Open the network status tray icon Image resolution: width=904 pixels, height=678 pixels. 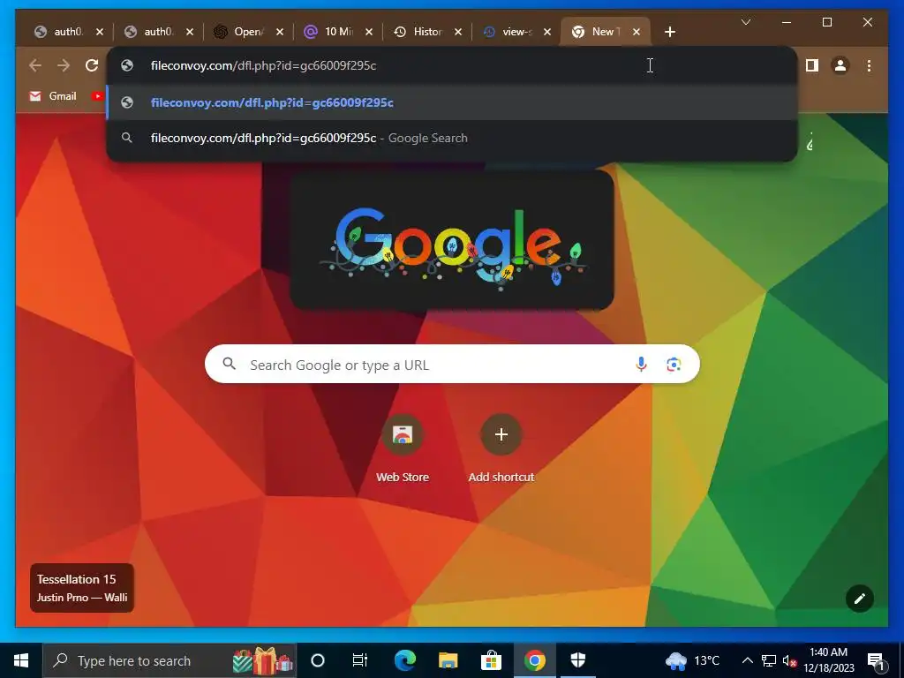click(769, 660)
